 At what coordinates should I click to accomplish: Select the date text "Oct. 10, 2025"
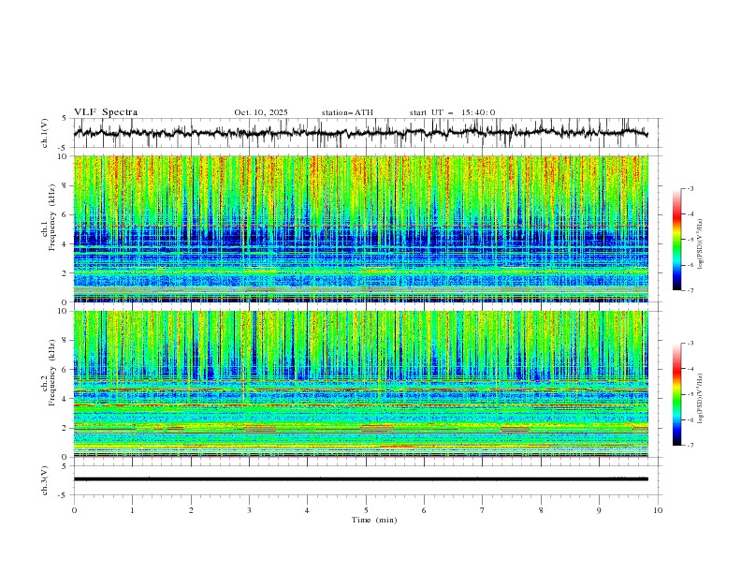(x=261, y=112)
